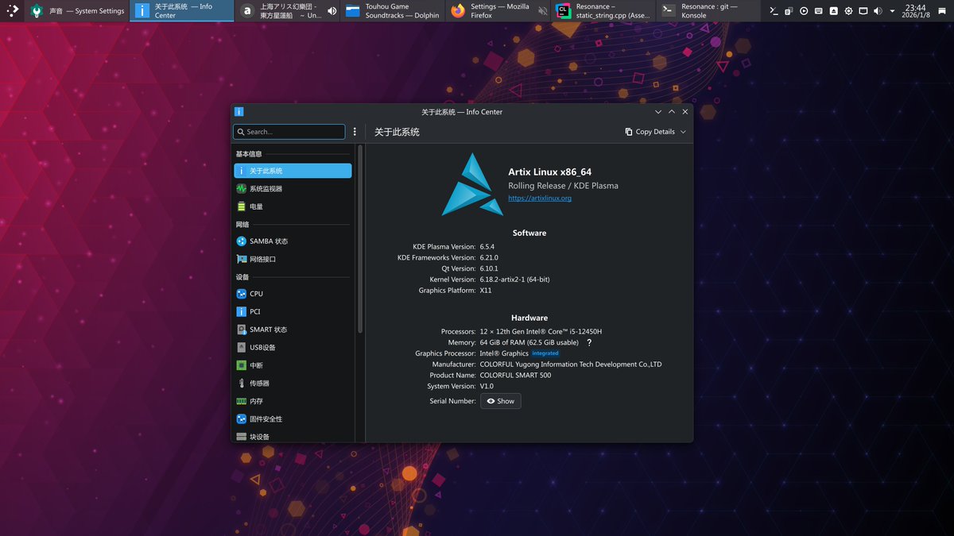Screen dimensions: 954x536
Task: Open the 电量 energy page
Action: pos(293,206)
